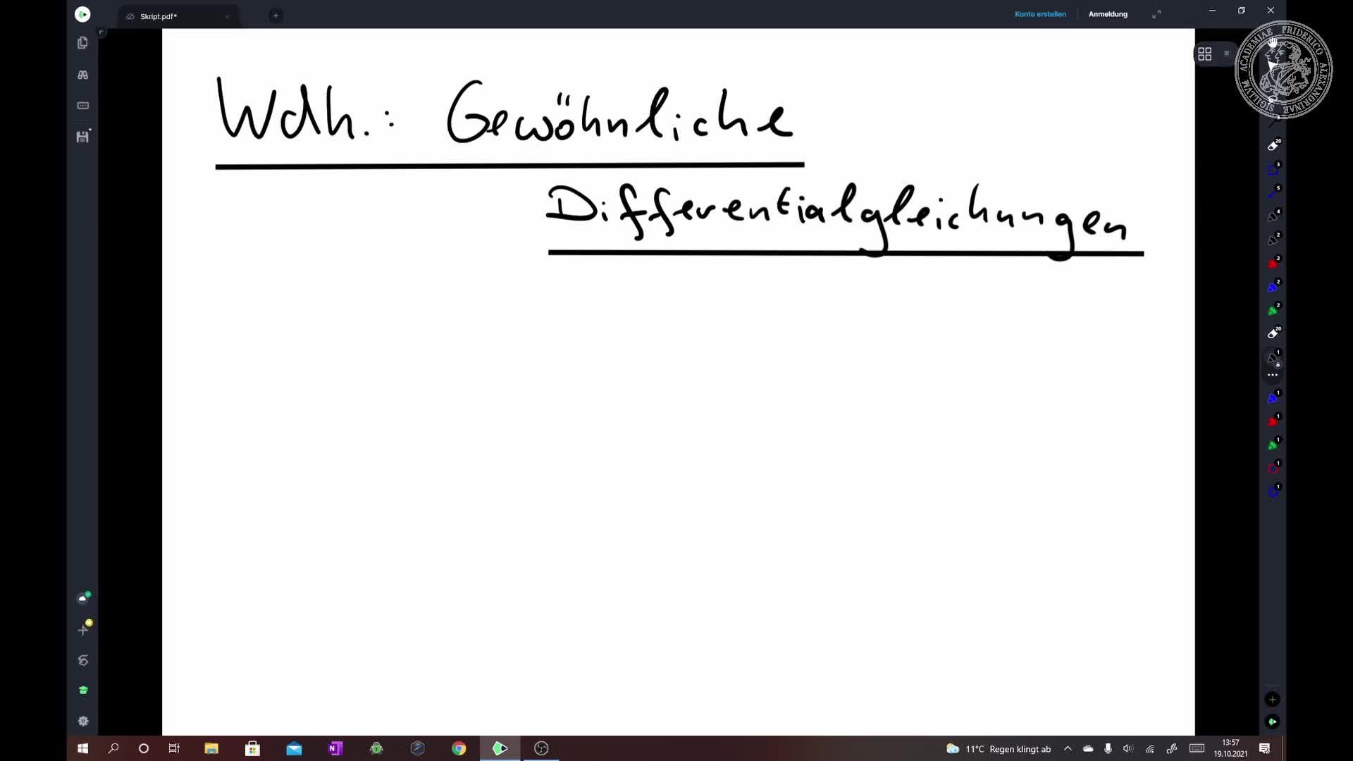Click the Anmeldung button
1353x761 pixels.
click(1108, 13)
